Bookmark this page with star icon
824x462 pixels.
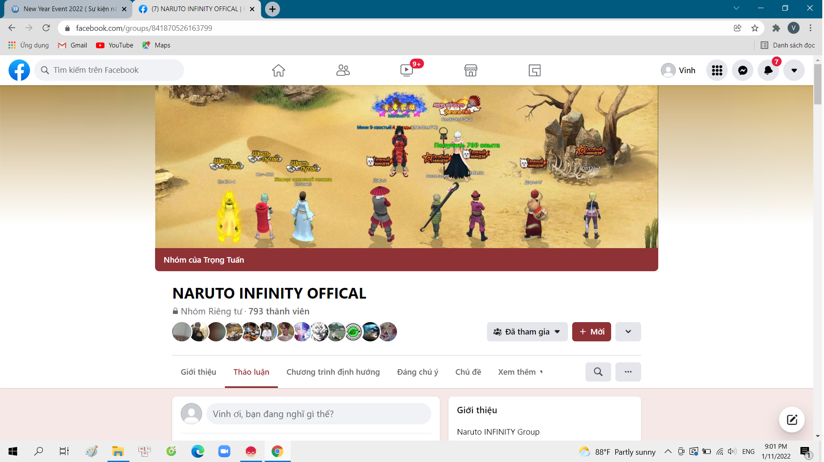755,28
